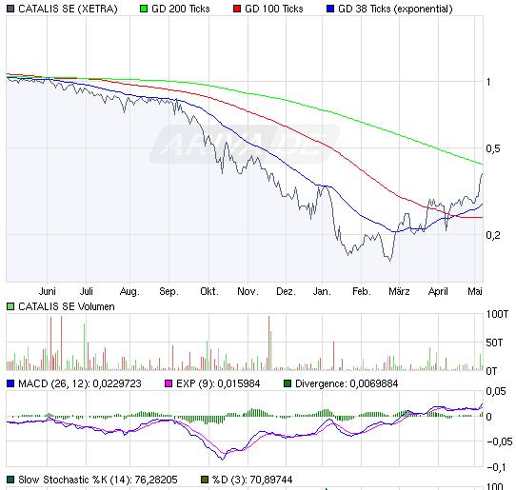Click the MACD axis value 0,05
The height and width of the screenshot is (490, 516).
click(496, 391)
